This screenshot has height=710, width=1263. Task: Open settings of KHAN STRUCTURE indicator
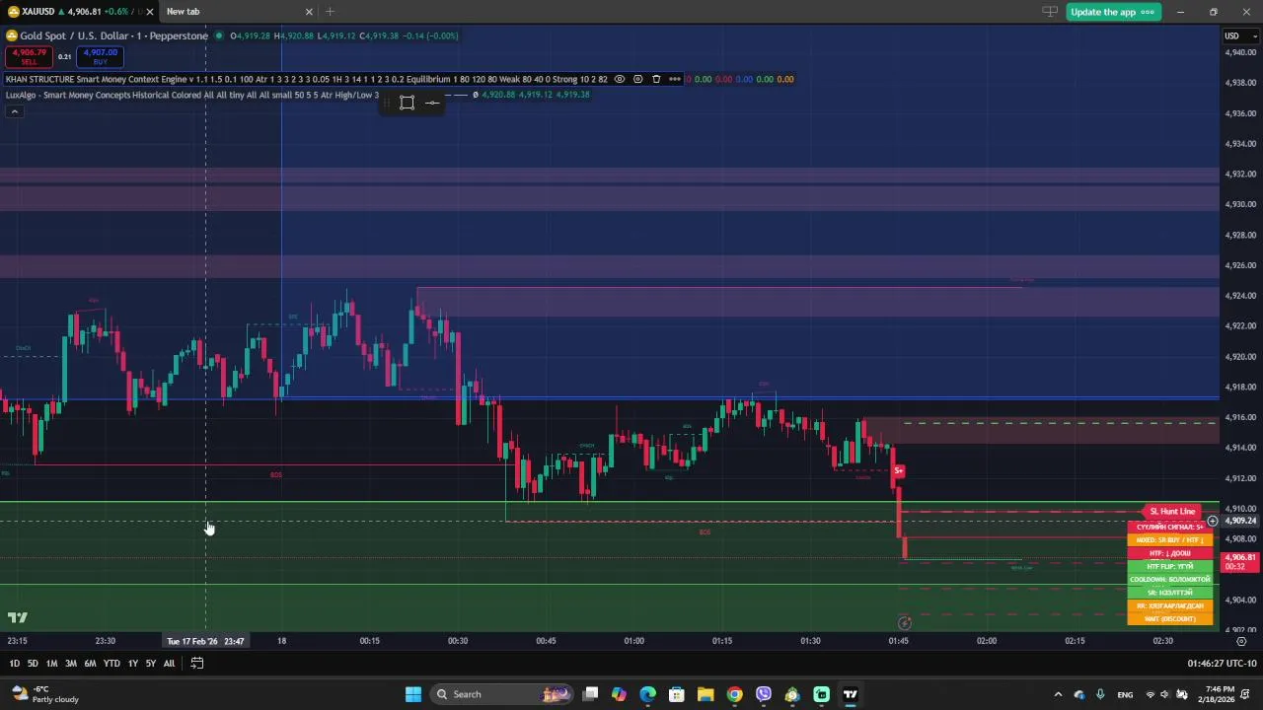[x=637, y=79]
